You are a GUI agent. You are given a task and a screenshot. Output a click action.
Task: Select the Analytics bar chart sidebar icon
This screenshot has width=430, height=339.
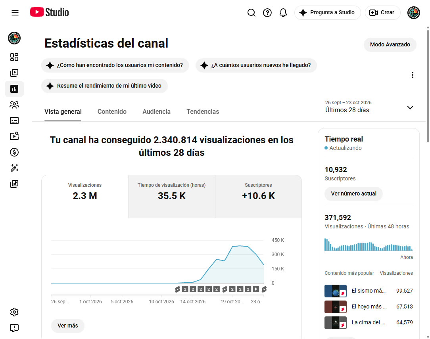(x=14, y=89)
